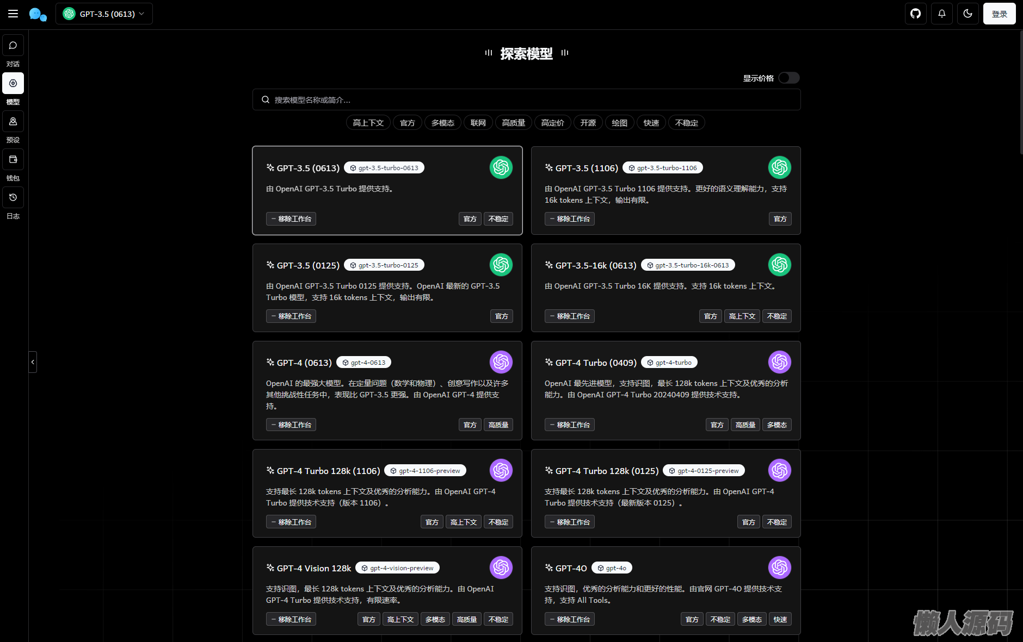Click the chat bubbles app logo
Image resolution: width=1023 pixels, height=642 pixels.
click(38, 14)
